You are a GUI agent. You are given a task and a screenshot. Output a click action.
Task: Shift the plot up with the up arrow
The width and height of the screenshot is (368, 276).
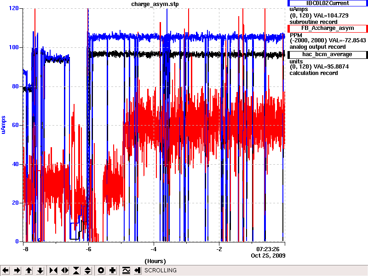29,270
